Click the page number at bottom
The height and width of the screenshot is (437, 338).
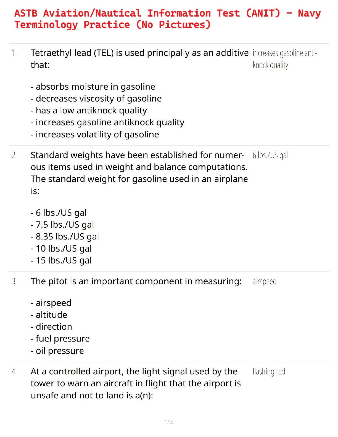click(x=169, y=422)
